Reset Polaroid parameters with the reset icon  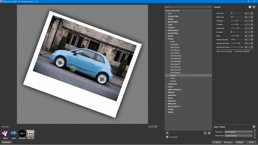click(254, 7)
